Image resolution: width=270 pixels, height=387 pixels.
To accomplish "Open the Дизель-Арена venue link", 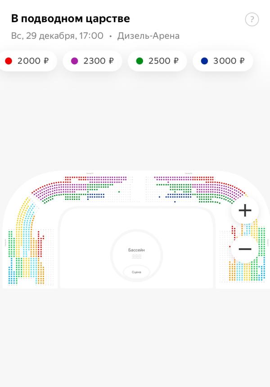I will point(148,36).
